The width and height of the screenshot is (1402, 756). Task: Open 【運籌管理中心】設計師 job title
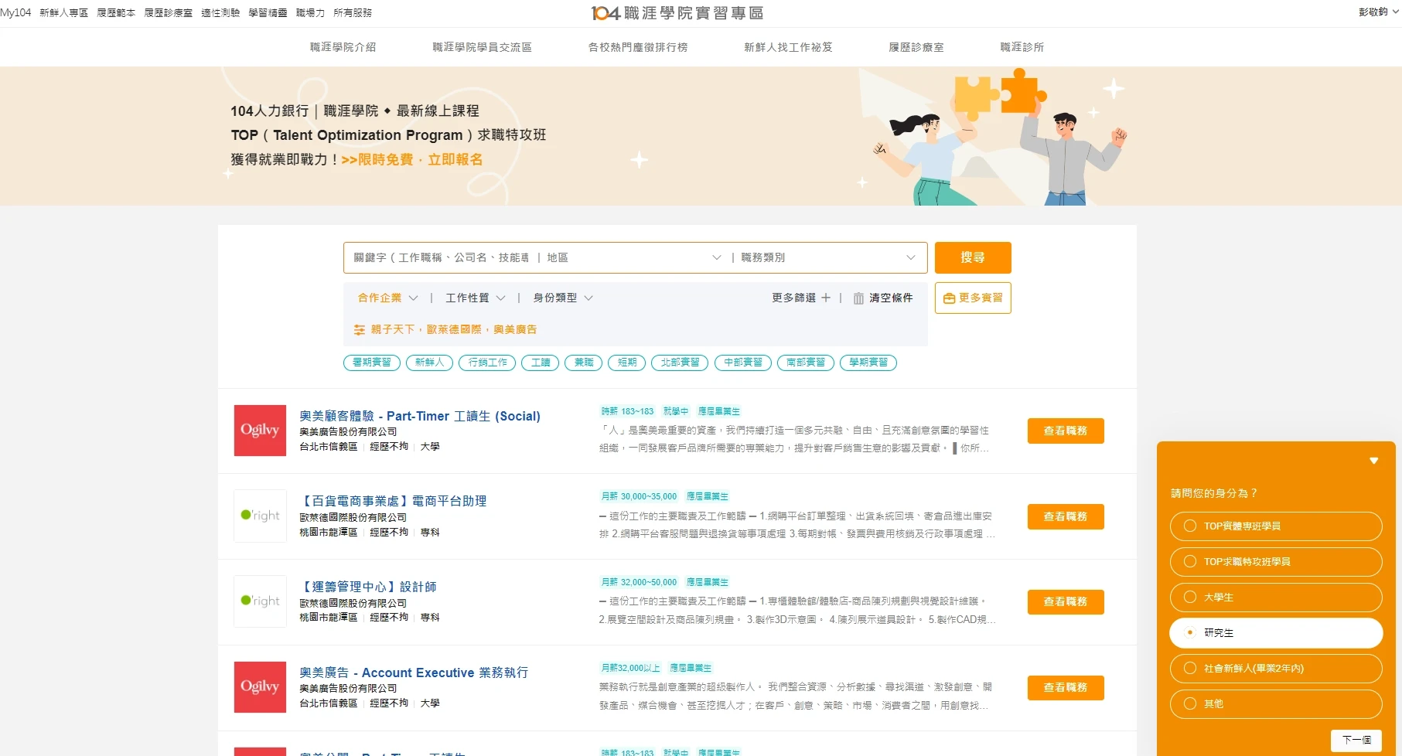(x=368, y=587)
